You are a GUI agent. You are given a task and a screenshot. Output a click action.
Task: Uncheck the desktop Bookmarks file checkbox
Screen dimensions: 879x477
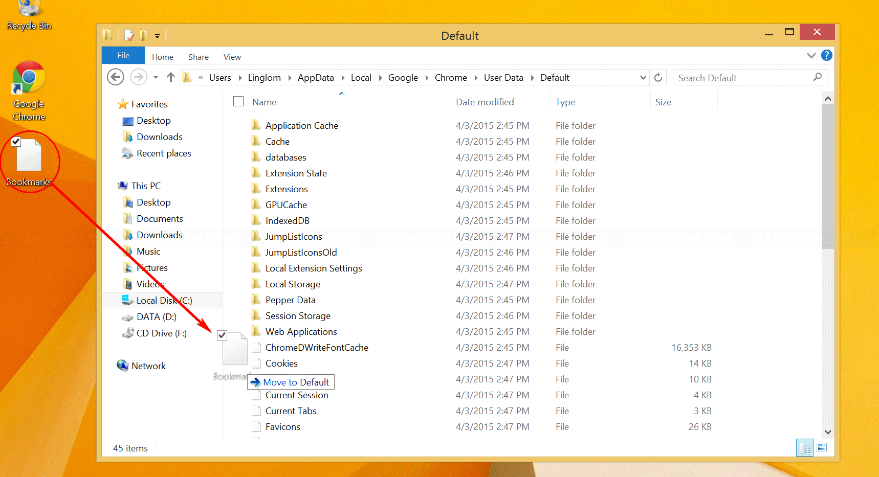(x=16, y=142)
